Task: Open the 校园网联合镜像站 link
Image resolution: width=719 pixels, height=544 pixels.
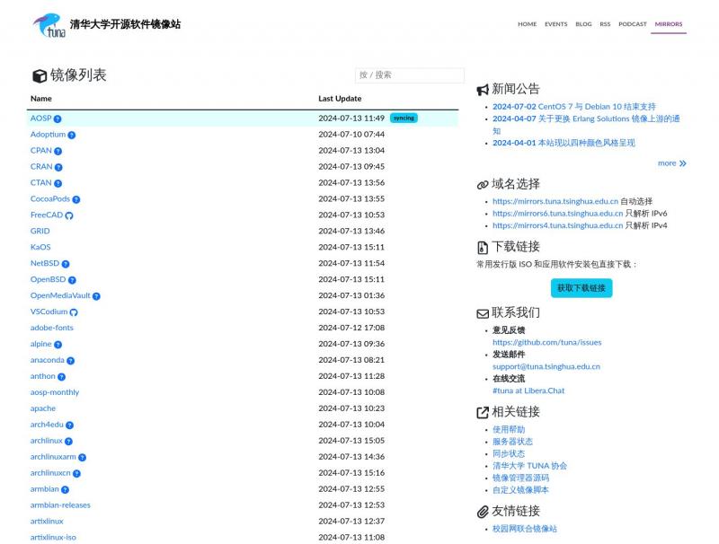Action: pos(525,529)
